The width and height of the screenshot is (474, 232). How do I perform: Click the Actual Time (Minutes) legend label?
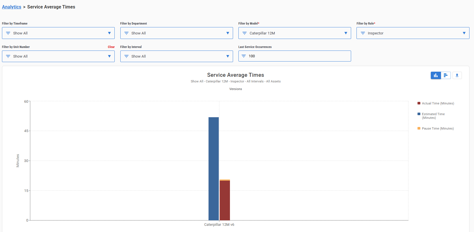438,103
